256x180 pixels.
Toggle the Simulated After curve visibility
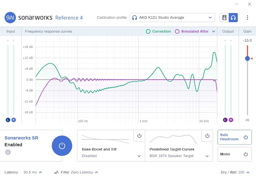[192, 31]
